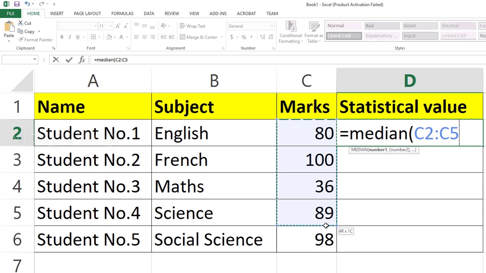Toggle Bold formatting
Image resolution: width=486 pixels, height=273 pixels.
[x=62, y=37]
